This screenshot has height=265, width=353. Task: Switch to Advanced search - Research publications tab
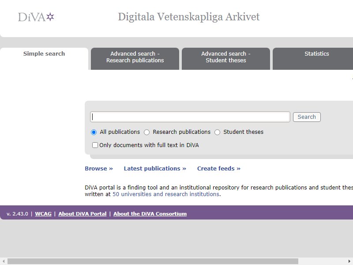[135, 59]
